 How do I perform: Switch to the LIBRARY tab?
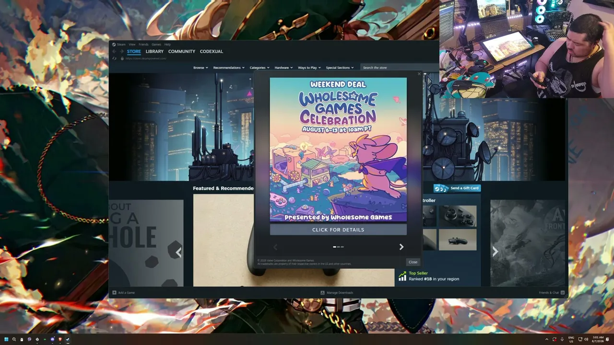click(154, 51)
